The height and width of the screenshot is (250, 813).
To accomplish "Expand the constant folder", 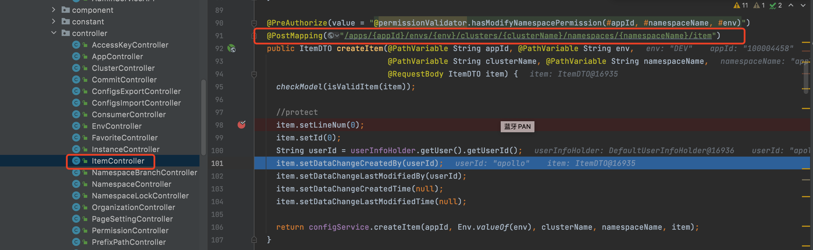I will tap(54, 21).
